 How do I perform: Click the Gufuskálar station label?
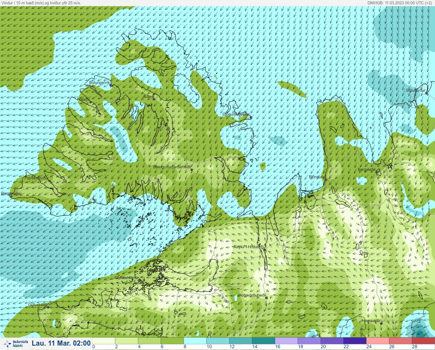[x=38, y=304]
